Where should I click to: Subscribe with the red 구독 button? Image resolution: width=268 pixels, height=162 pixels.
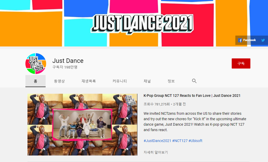(241, 63)
